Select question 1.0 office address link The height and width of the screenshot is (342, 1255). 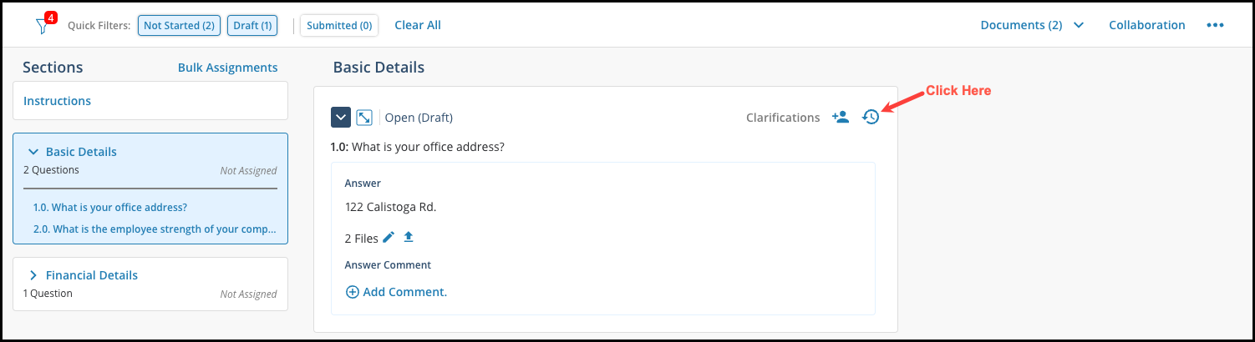coord(110,208)
